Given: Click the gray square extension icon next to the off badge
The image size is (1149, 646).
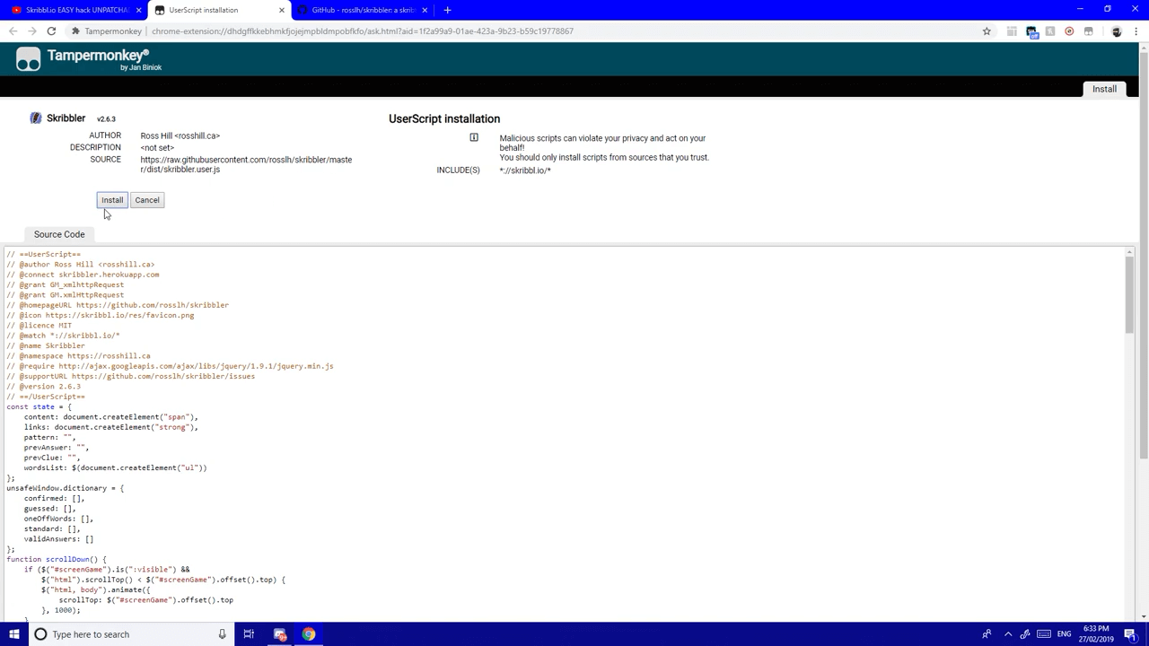Looking at the screenshot, I should 1050,31.
